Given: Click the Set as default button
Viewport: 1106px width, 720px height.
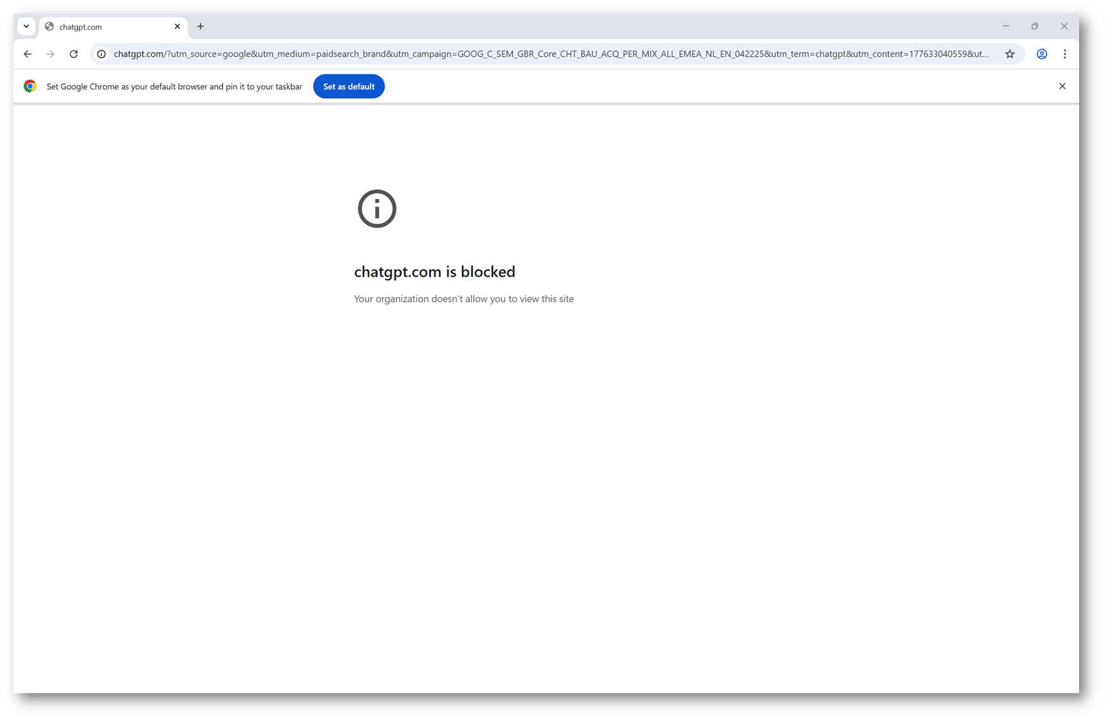Looking at the screenshot, I should (x=349, y=86).
